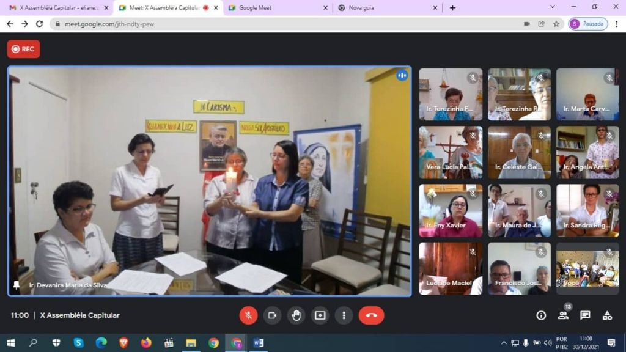Switch to the Nova guia tab
Screen dimensions: 626x352
(x=385, y=8)
